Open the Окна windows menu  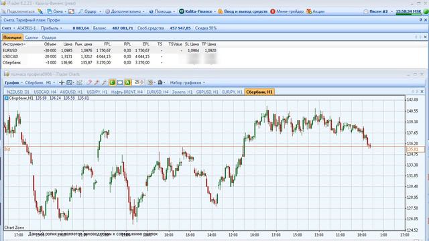(x=57, y=11)
